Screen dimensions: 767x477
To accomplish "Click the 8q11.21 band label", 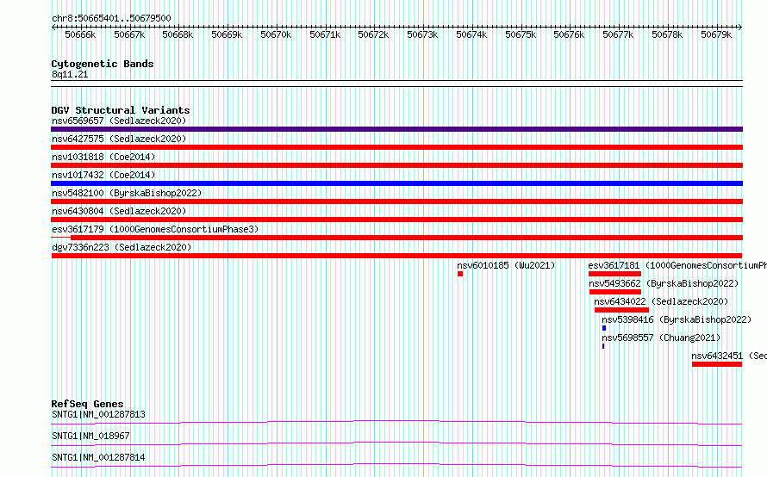I will (x=70, y=74).
